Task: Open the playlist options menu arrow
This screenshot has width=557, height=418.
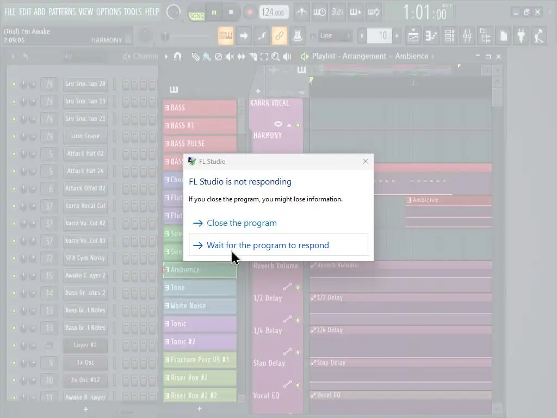Action: pyautogui.click(x=166, y=57)
